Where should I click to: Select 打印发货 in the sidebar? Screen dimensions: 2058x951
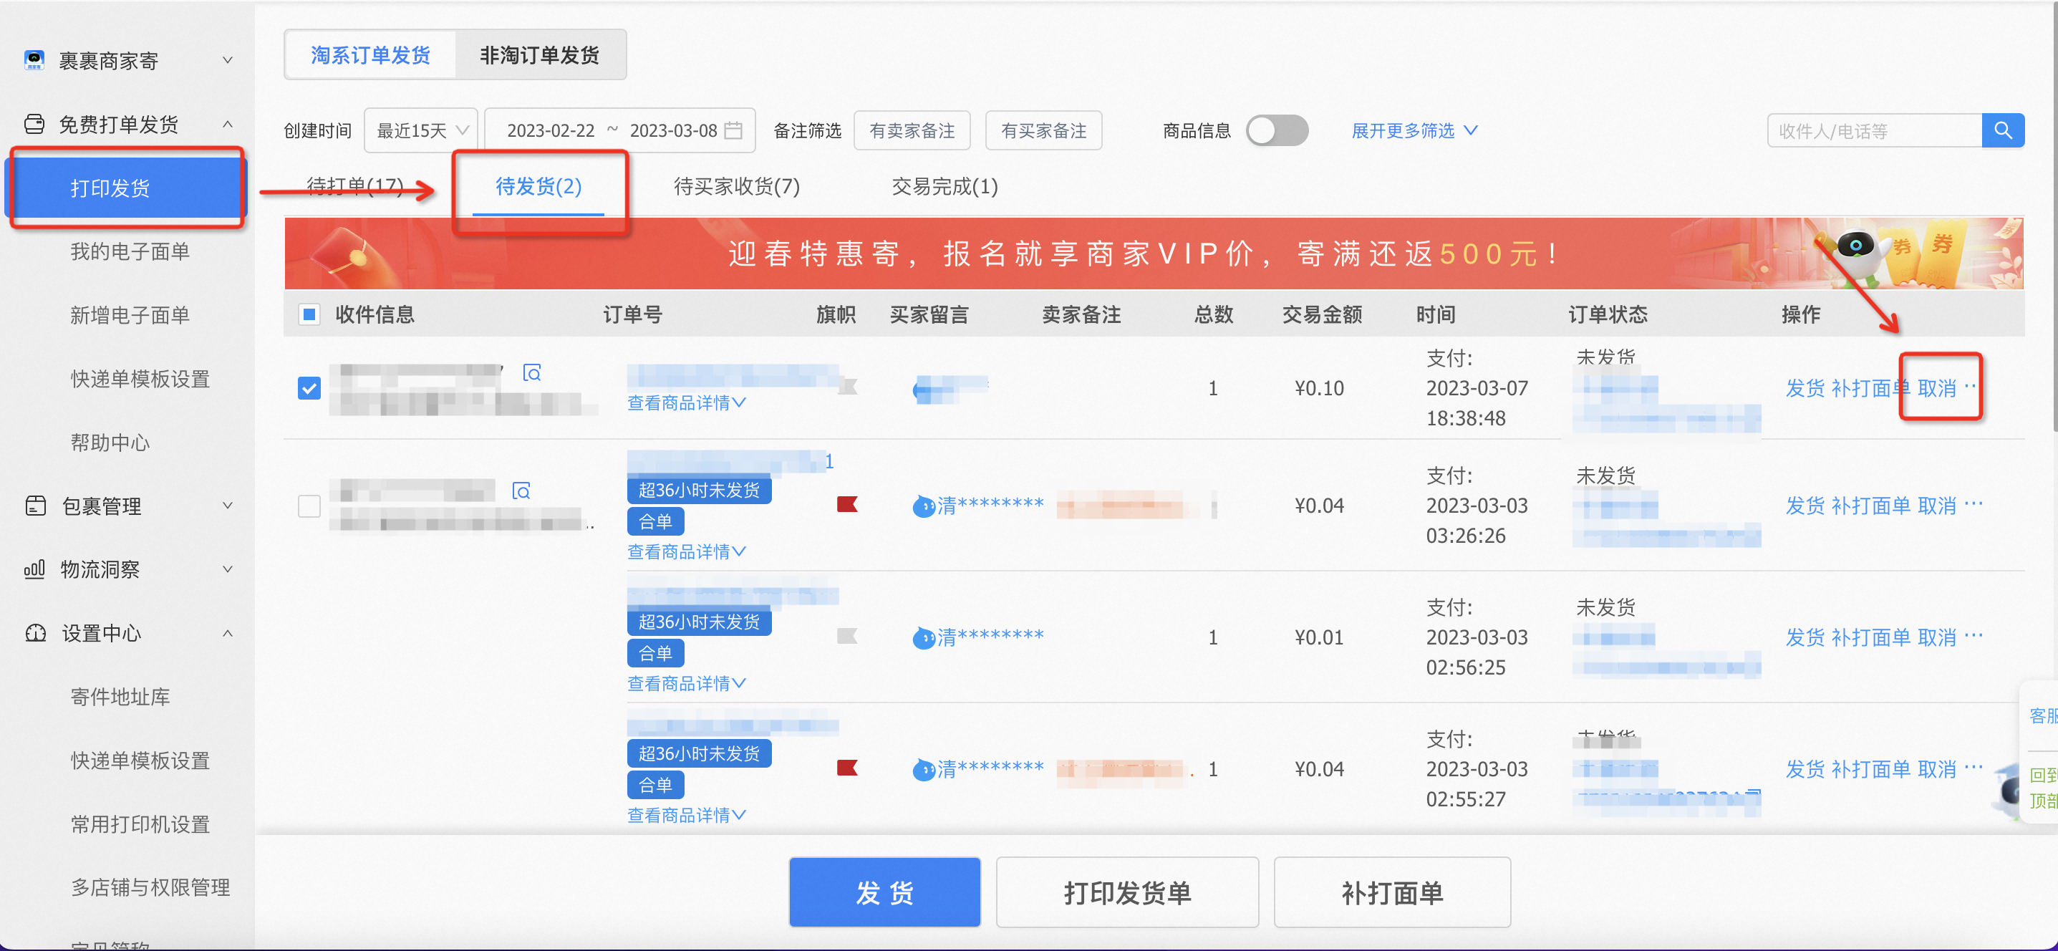(126, 188)
